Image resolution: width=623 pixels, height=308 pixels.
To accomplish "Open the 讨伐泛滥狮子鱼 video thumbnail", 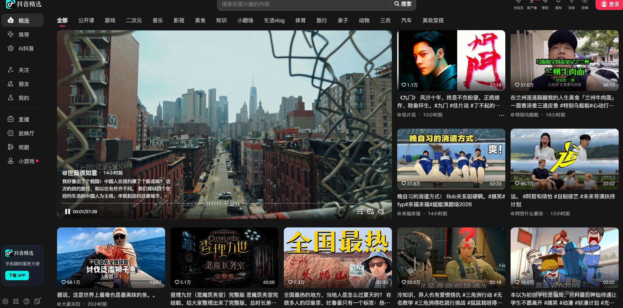I will click(x=111, y=258).
